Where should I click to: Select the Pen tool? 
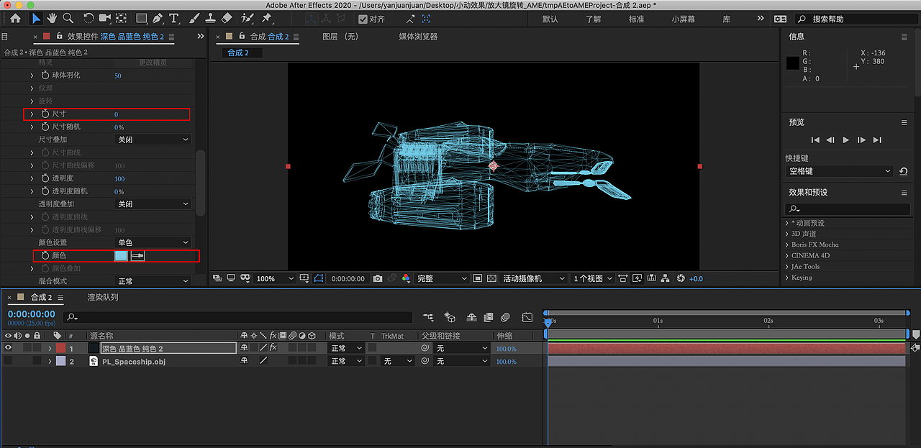click(x=159, y=19)
